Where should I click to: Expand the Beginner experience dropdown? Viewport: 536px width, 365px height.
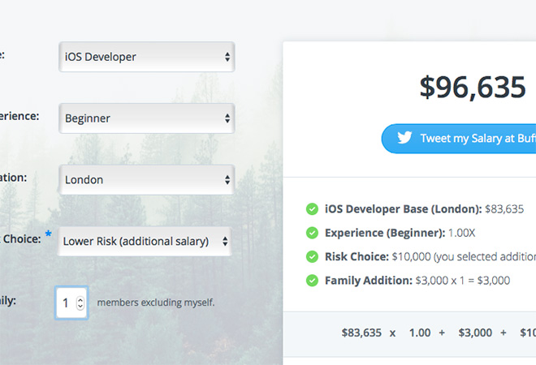point(146,118)
